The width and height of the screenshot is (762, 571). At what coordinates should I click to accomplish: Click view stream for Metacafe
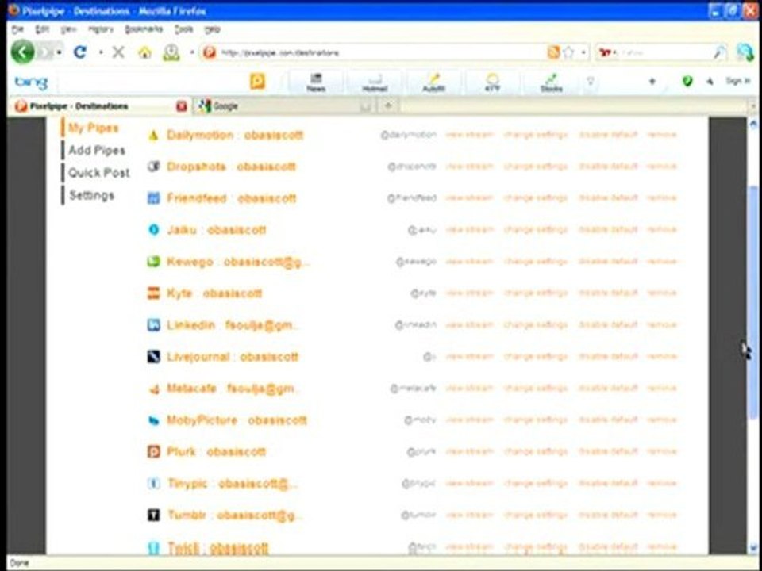pos(469,389)
